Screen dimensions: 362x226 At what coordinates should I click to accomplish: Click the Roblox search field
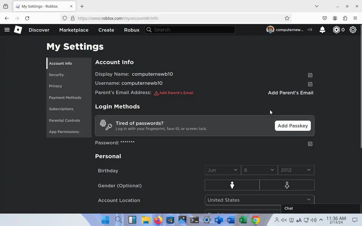[190, 30]
